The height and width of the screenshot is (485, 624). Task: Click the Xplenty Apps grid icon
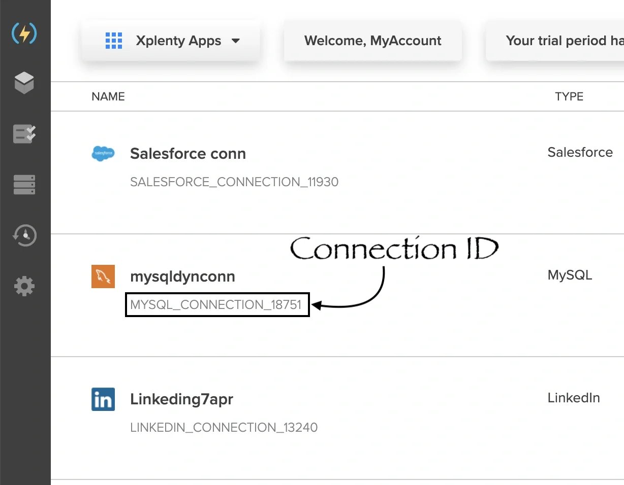click(x=114, y=41)
